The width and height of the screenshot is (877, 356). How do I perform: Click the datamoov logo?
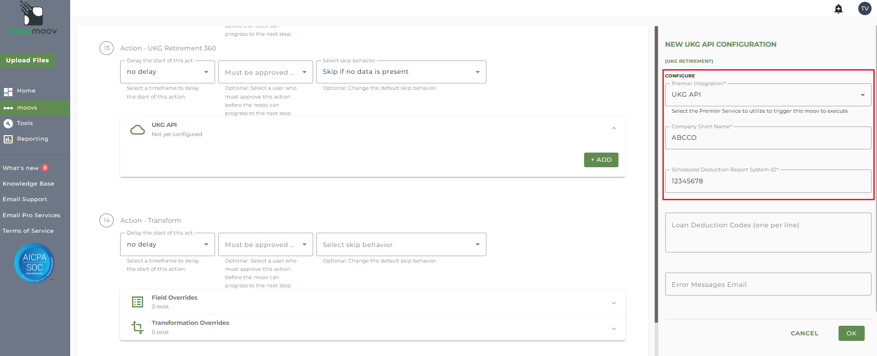(33, 19)
